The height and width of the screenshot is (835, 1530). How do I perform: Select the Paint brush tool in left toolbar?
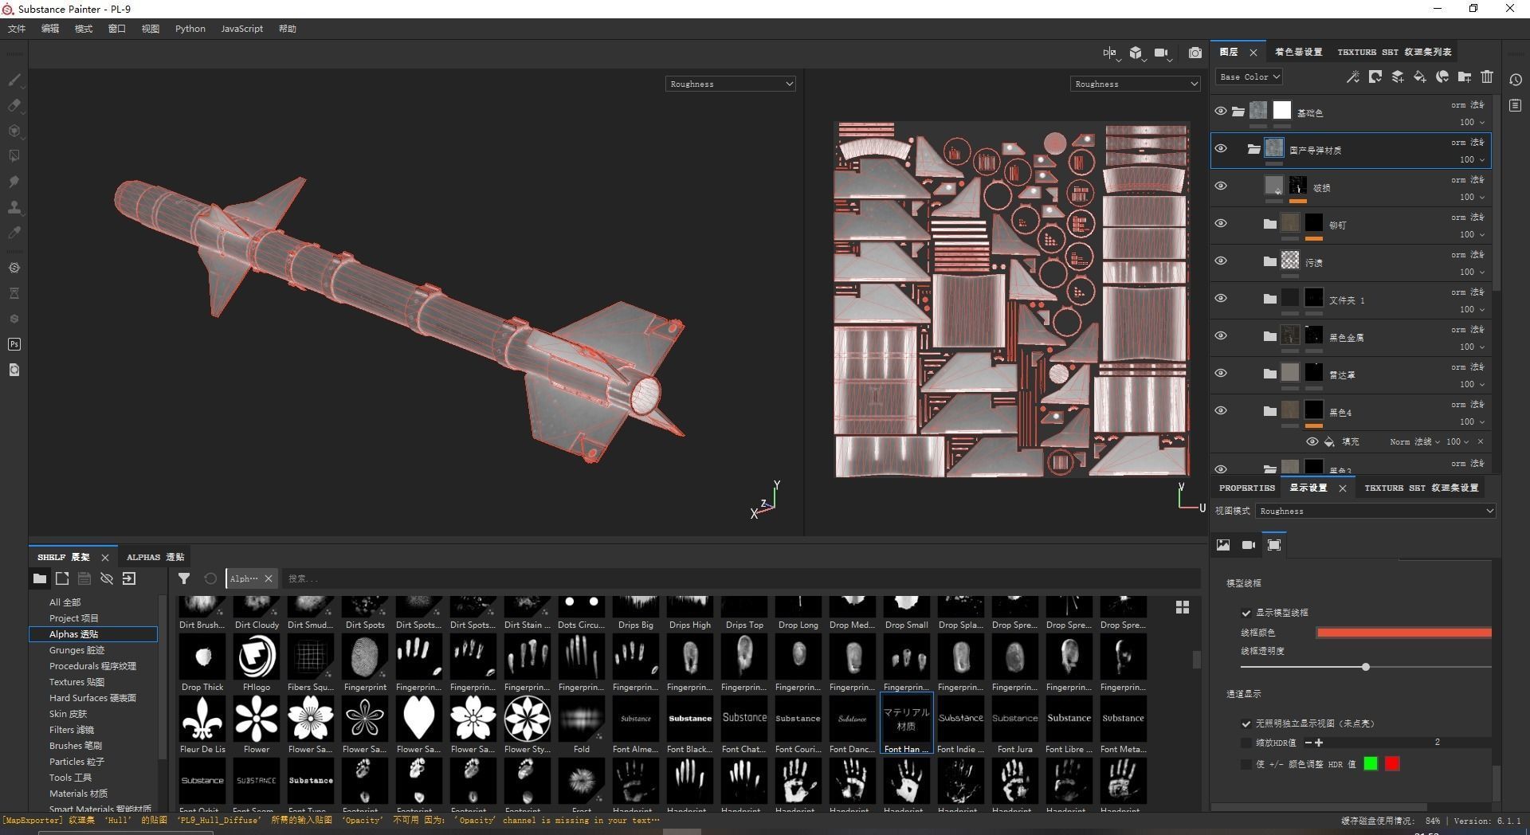click(x=14, y=80)
